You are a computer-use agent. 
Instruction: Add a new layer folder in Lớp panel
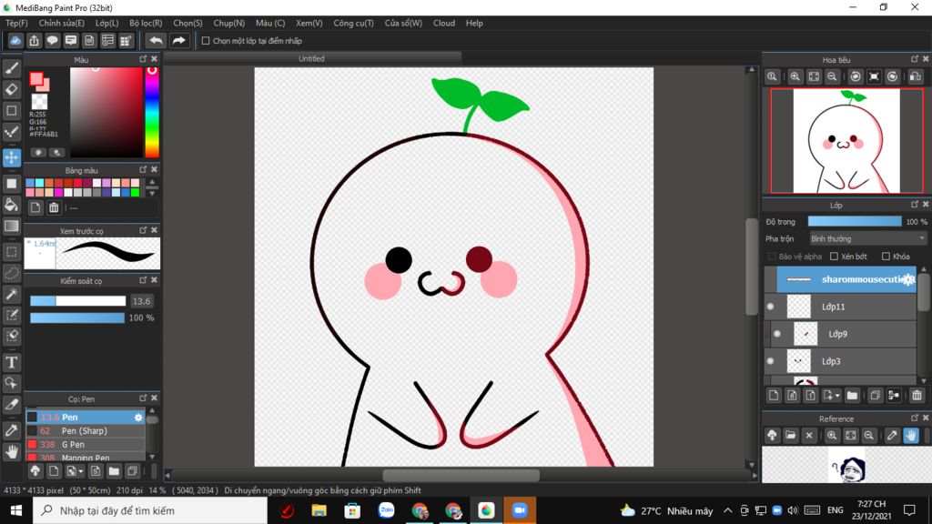(x=852, y=395)
